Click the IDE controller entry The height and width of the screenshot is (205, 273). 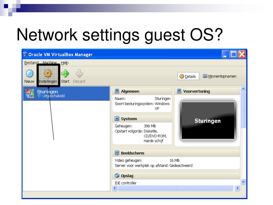[x=126, y=183]
